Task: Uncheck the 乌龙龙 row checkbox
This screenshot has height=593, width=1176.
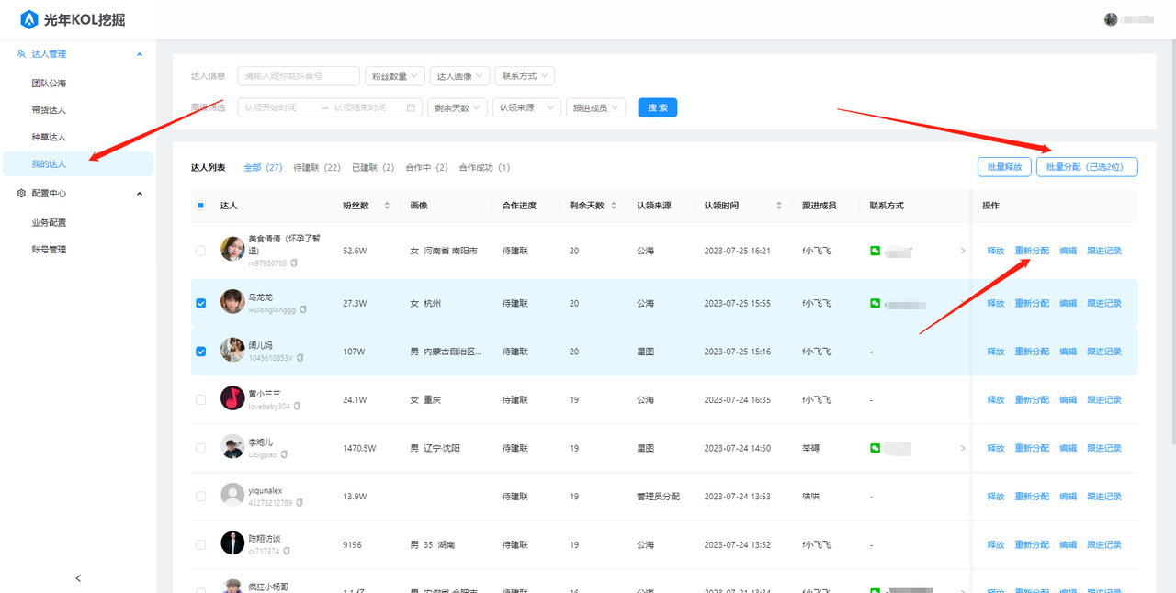Action: tap(201, 303)
